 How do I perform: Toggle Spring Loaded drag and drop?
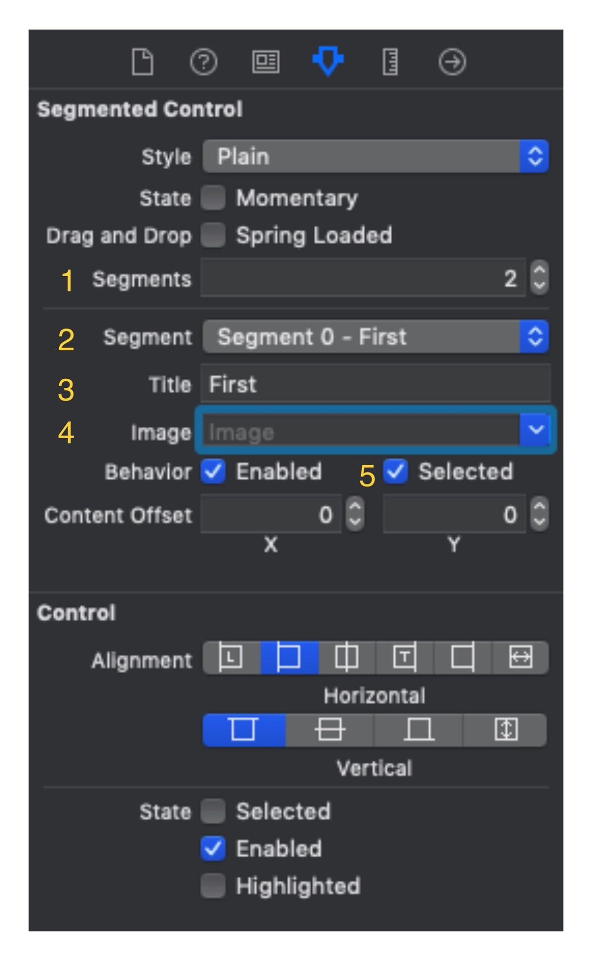[x=214, y=235]
